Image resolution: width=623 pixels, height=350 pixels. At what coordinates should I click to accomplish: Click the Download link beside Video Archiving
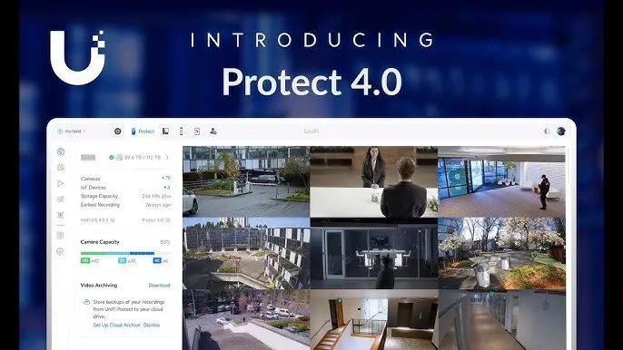159,286
